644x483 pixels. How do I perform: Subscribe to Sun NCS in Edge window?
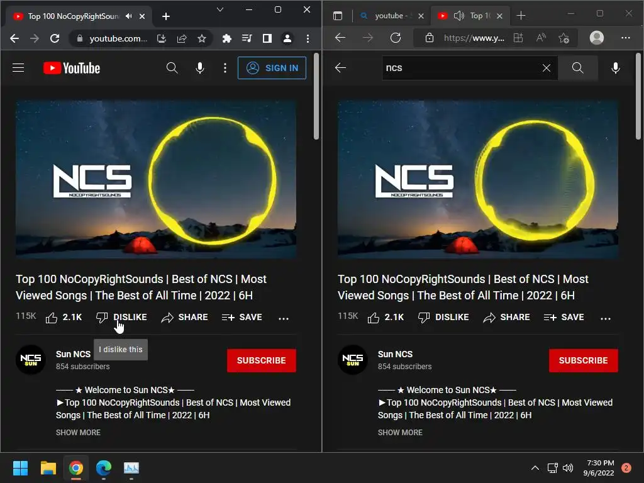[x=583, y=360]
